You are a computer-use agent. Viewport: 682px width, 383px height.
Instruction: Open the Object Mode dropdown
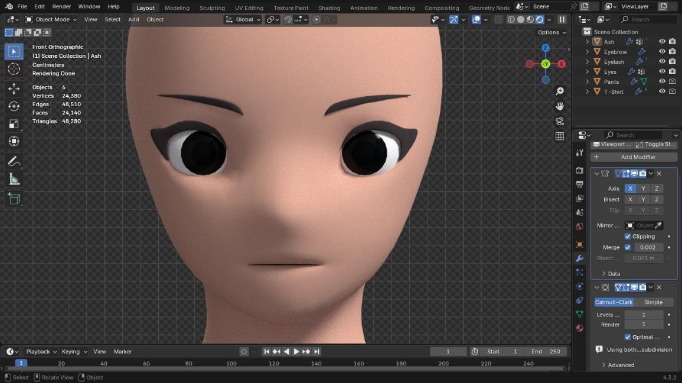click(52, 19)
